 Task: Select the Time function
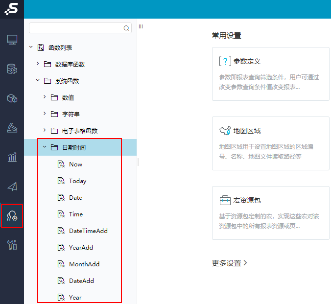pyautogui.click(x=76, y=214)
